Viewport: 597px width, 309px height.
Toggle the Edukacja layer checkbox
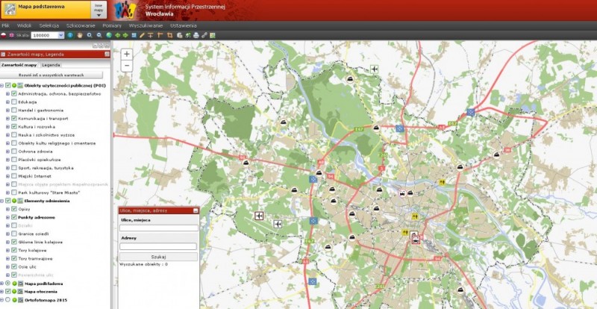(x=14, y=102)
